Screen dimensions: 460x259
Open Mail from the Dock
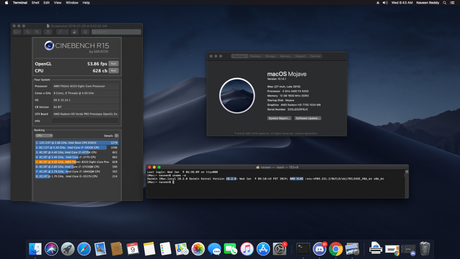pyautogui.click(x=100, y=249)
